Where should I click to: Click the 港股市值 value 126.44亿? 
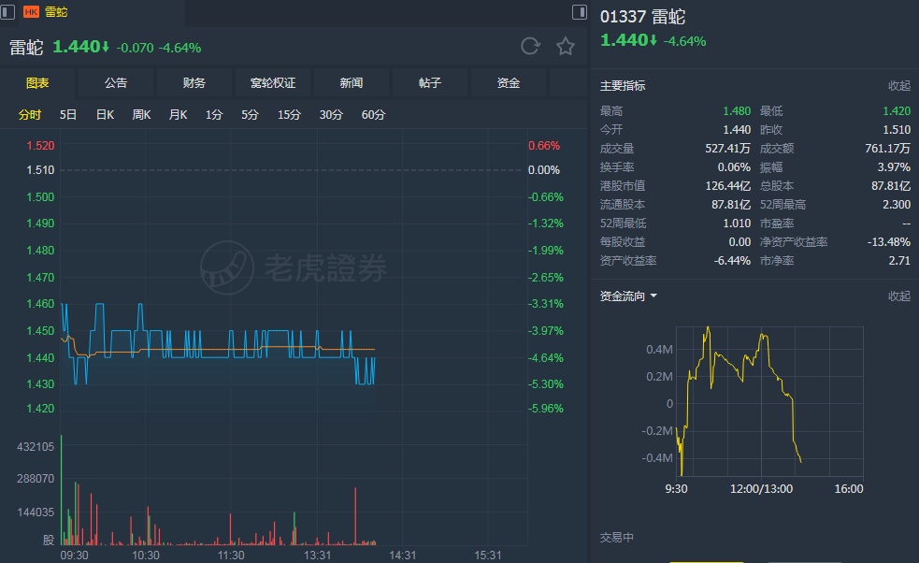click(x=728, y=186)
